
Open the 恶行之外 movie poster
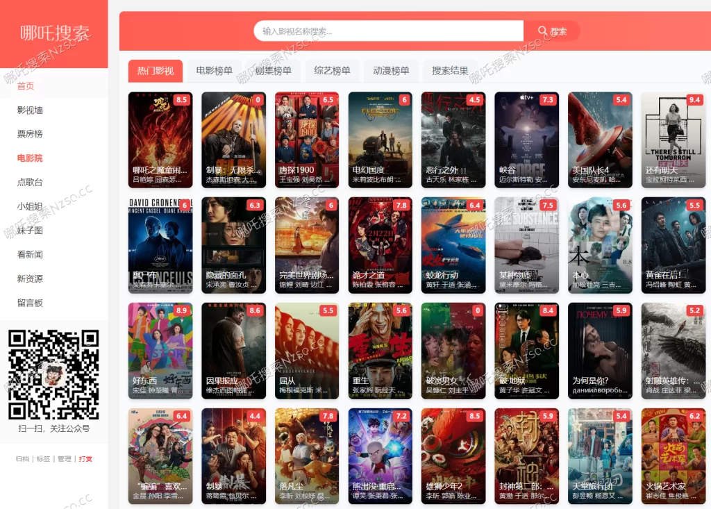[453, 140]
